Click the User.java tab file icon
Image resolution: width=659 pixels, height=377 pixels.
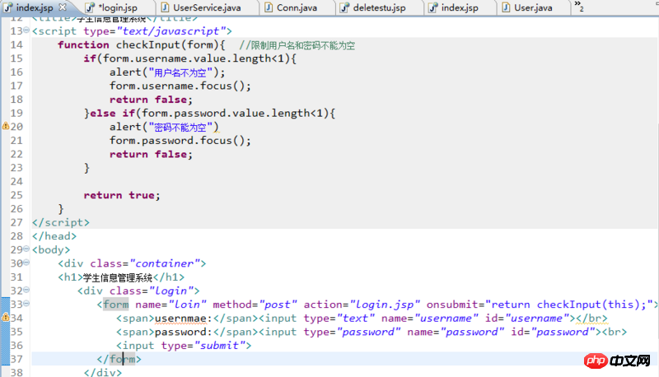504,7
